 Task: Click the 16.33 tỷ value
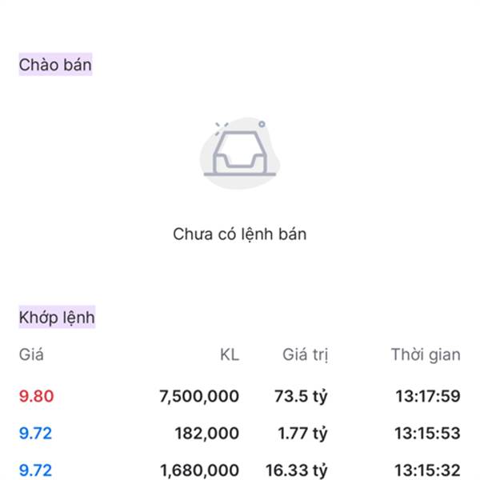[x=297, y=470]
